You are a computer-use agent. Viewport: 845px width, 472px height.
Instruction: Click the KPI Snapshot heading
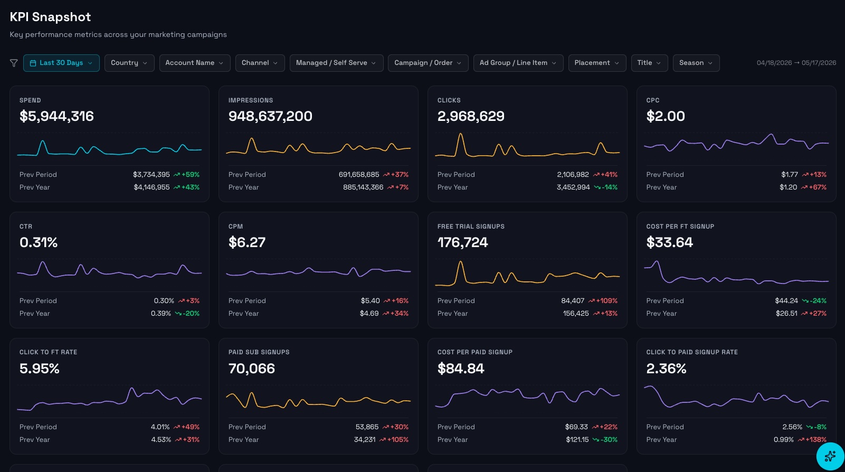click(50, 17)
